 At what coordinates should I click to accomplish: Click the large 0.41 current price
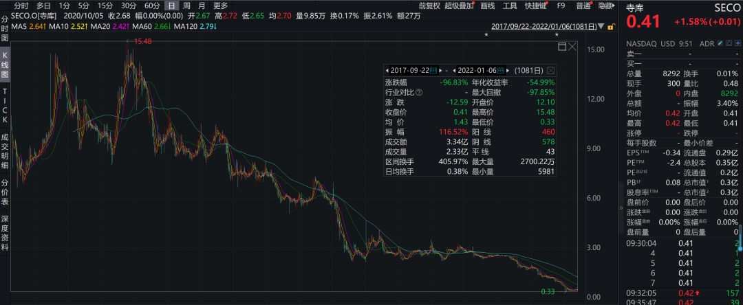[643, 22]
